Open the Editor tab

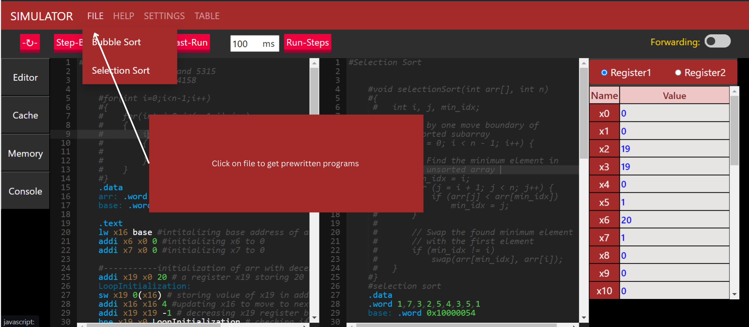coord(25,78)
